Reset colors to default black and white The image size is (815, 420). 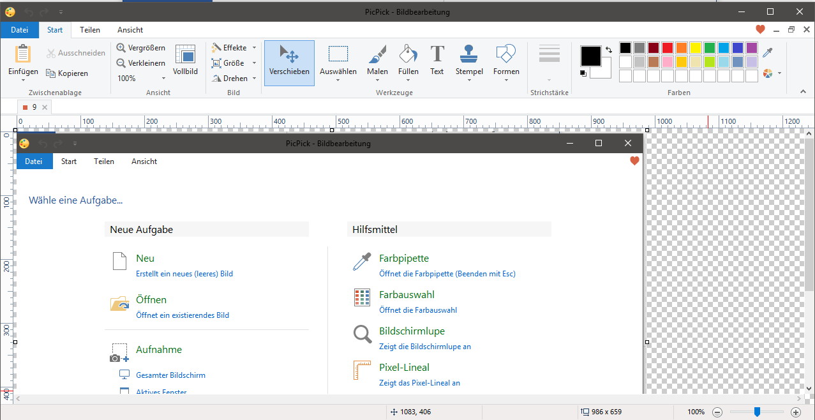[x=583, y=73]
